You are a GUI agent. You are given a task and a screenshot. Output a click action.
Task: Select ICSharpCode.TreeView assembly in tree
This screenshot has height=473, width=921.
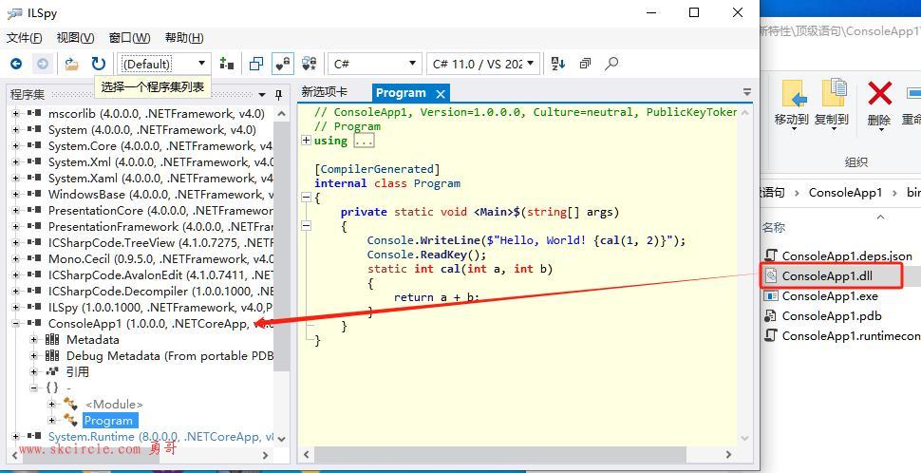pyautogui.click(x=160, y=242)
